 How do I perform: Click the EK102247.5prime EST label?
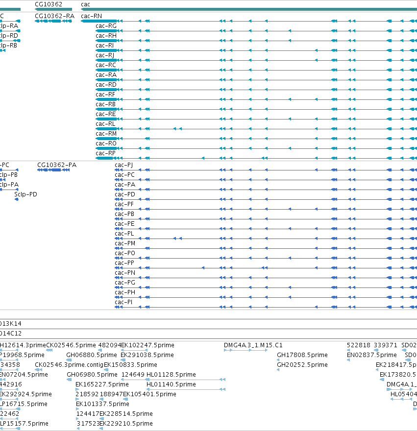(x=147, y=345)
